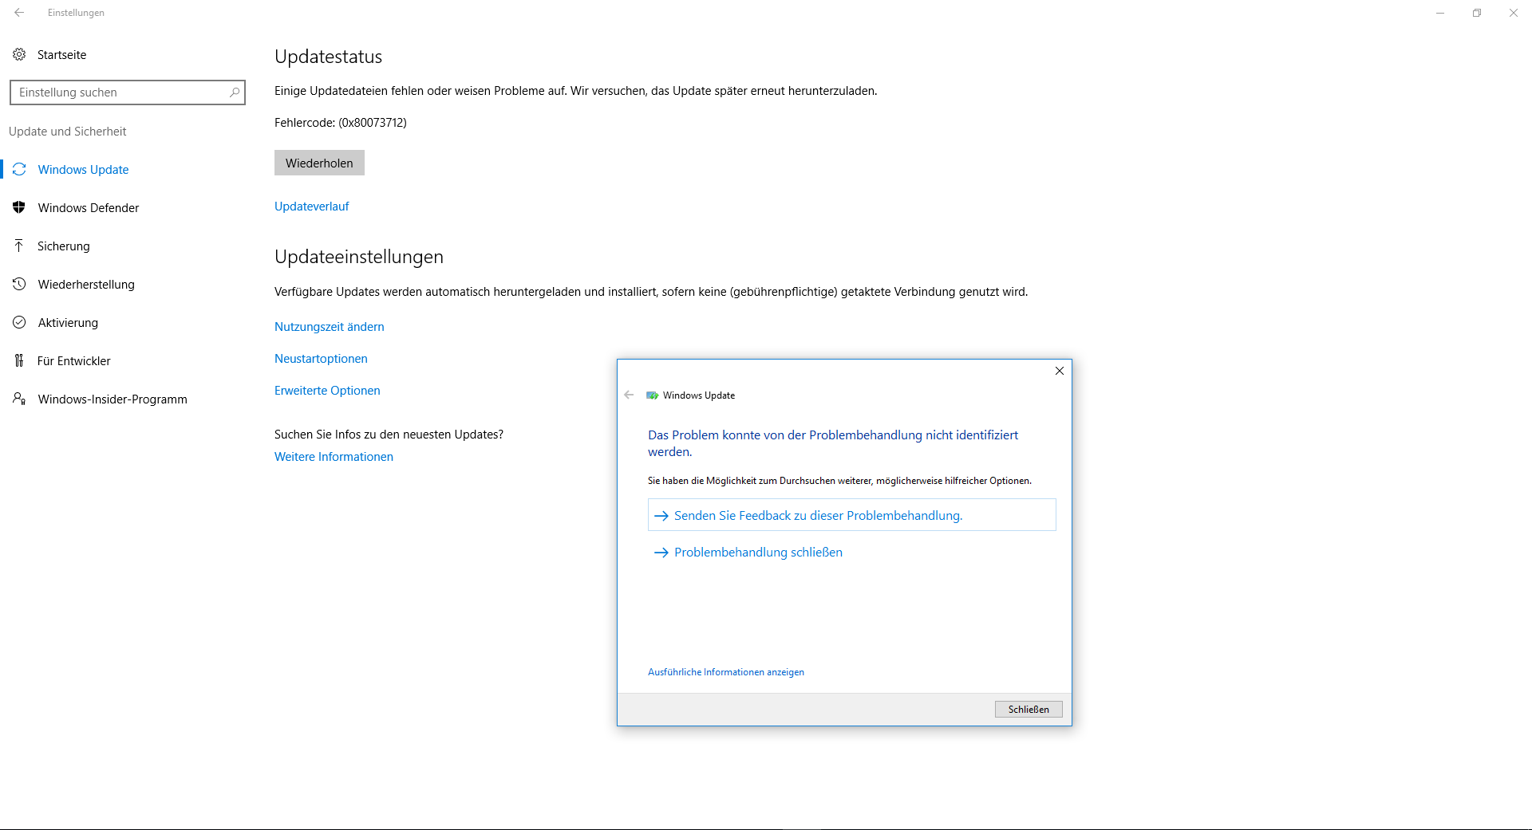Click "Sie haben die Möglichkeit zum Durchsuchen" text

coord(839,481)
